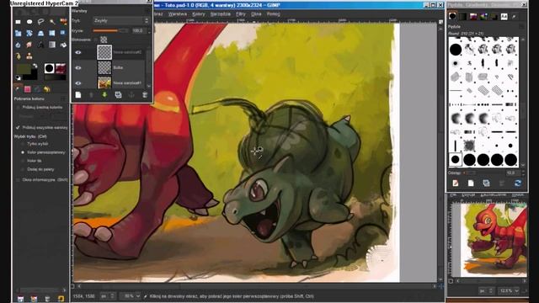Refresh the brushes list
The image size is (539, 303).
click(x=517, y=183)
